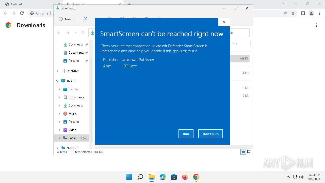This screenshot has width=325, height=183.
Task: Select the file row showing 362 KB
Action: pyautogui.click(x=240, y=58)
